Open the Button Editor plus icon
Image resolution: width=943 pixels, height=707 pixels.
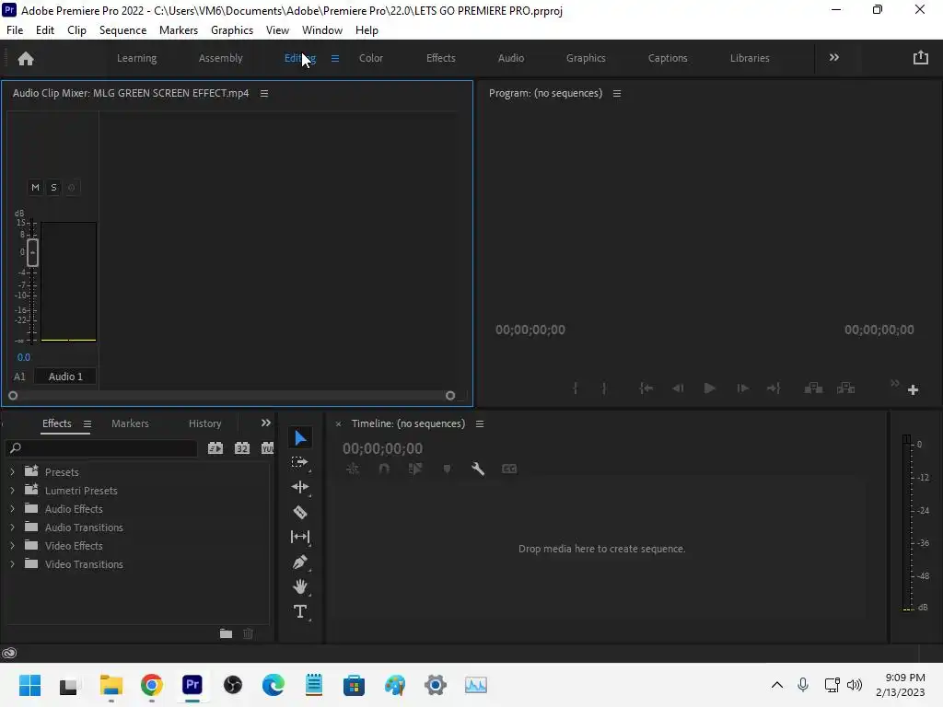913,390
